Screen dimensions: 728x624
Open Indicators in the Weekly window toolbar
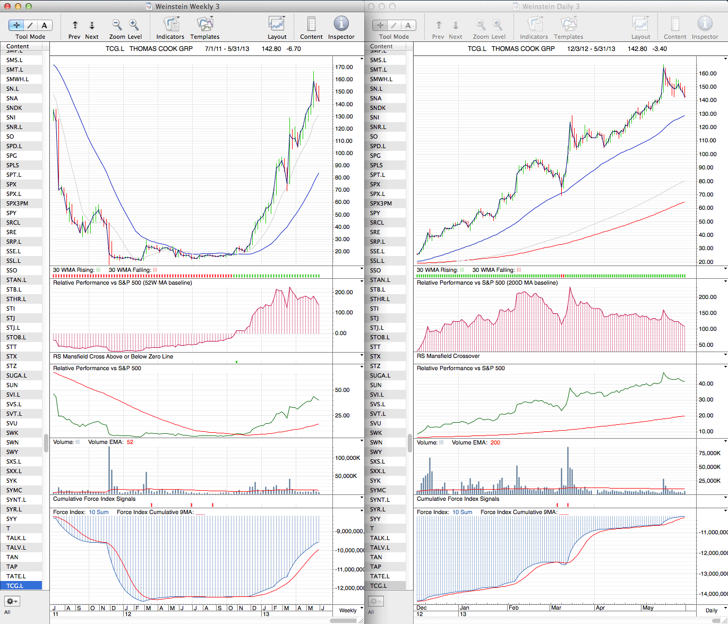tap(170, 25)
